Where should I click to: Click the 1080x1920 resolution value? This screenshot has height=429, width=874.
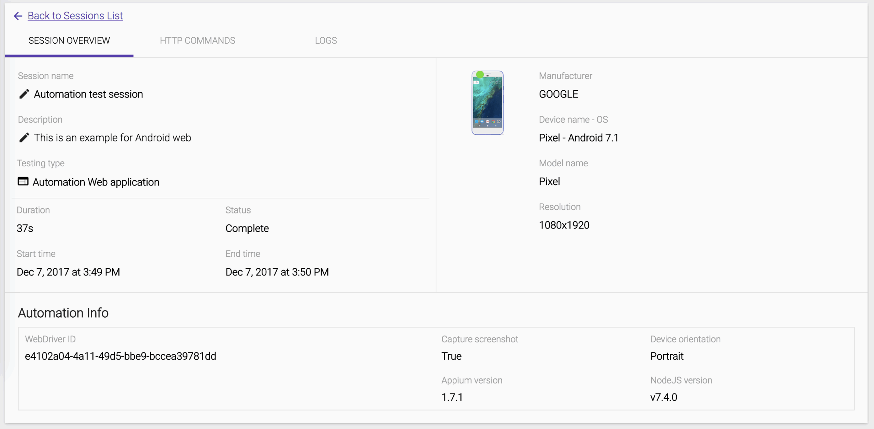564,225
